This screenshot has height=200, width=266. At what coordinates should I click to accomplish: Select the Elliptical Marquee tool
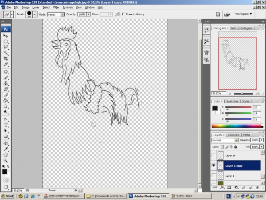click(6, 41)
